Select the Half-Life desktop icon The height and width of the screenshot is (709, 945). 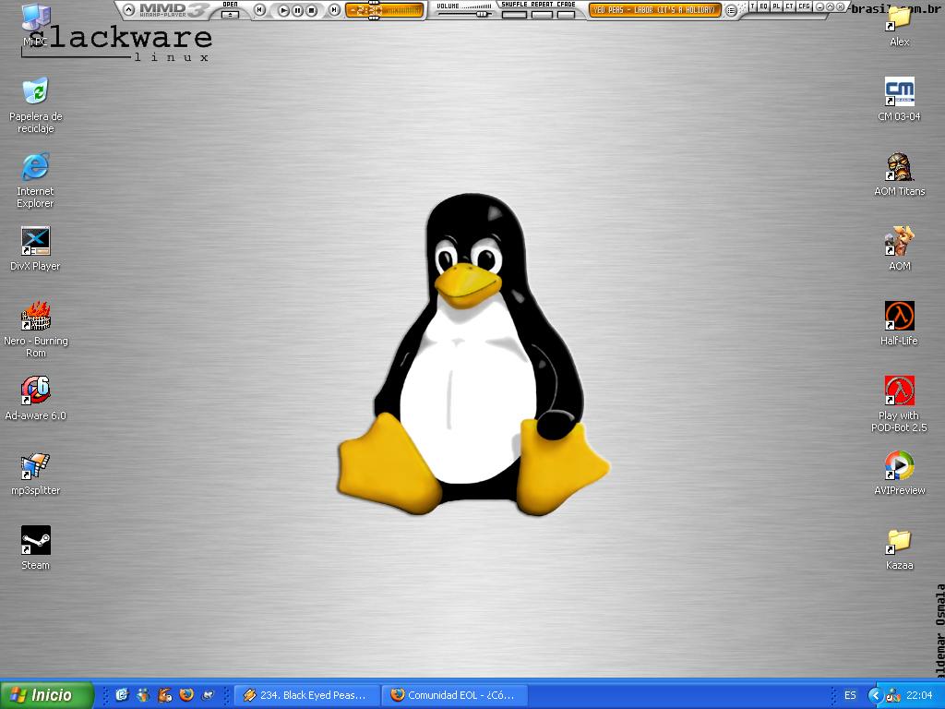pos(899,317)
